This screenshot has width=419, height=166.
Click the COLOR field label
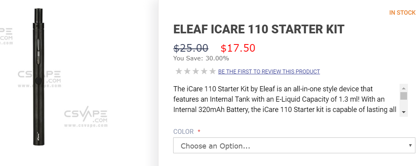[183, 132]
